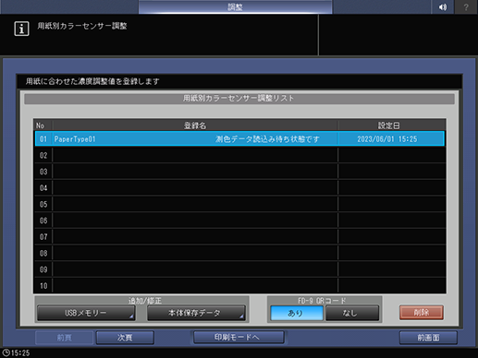Viewport: 478px width, 358px height.
Task: Click the 設定日 column header
Action: tap(391, 125)
